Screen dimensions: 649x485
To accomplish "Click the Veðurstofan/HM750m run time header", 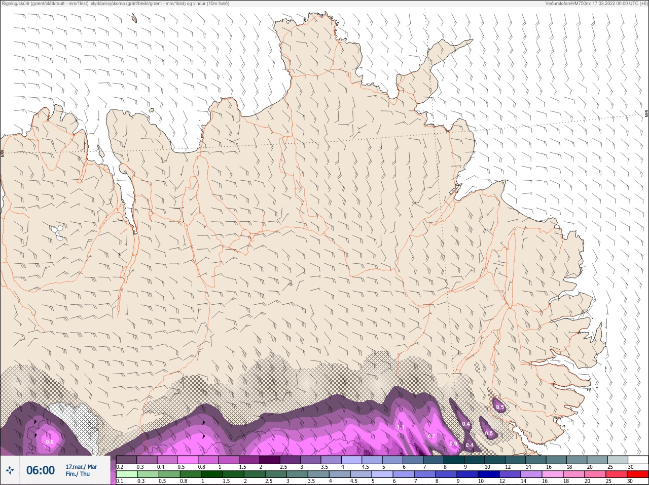I will tap(596, 4).
